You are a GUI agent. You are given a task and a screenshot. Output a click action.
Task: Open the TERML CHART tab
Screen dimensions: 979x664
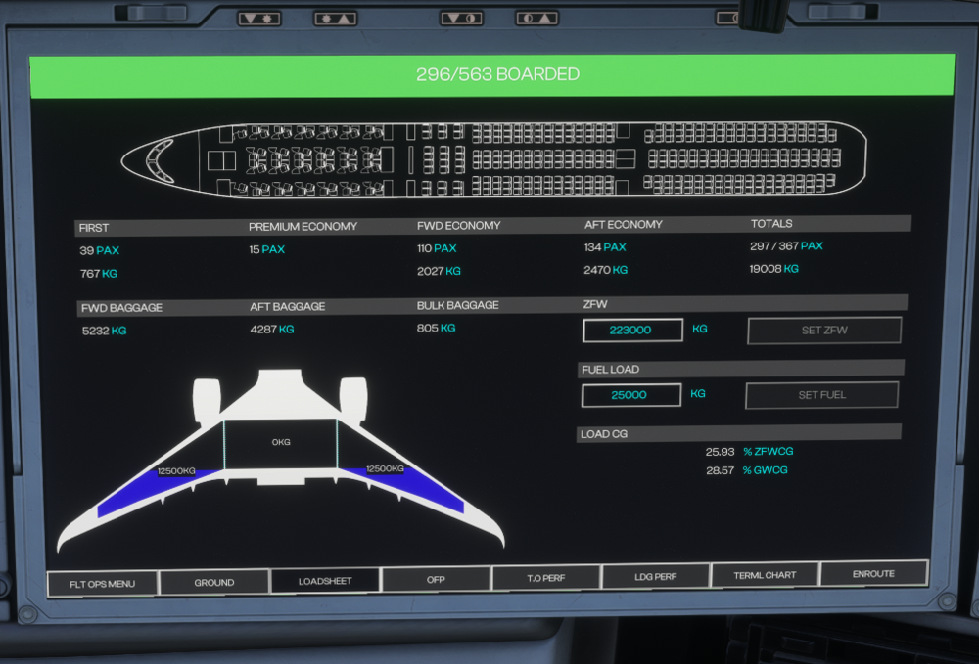tap(765, 575)
